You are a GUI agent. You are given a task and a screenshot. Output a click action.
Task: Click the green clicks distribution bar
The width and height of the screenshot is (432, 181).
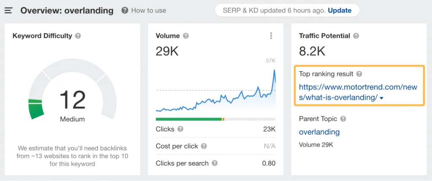click(x=189, y=119)
